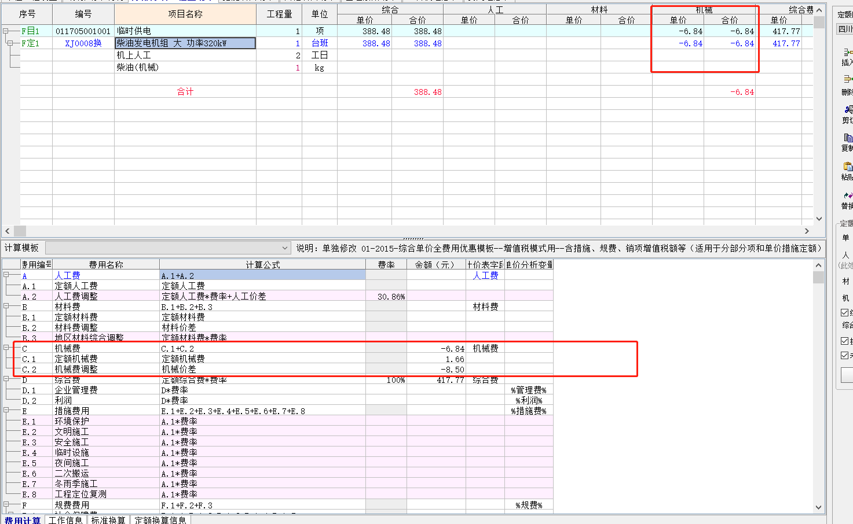
Task: Click the 合计 total row label
Action: [x=185, y=92]
